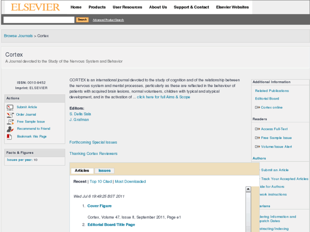310x232 pixels.
Task: Open the Products menu
Action: pos(97,7)
